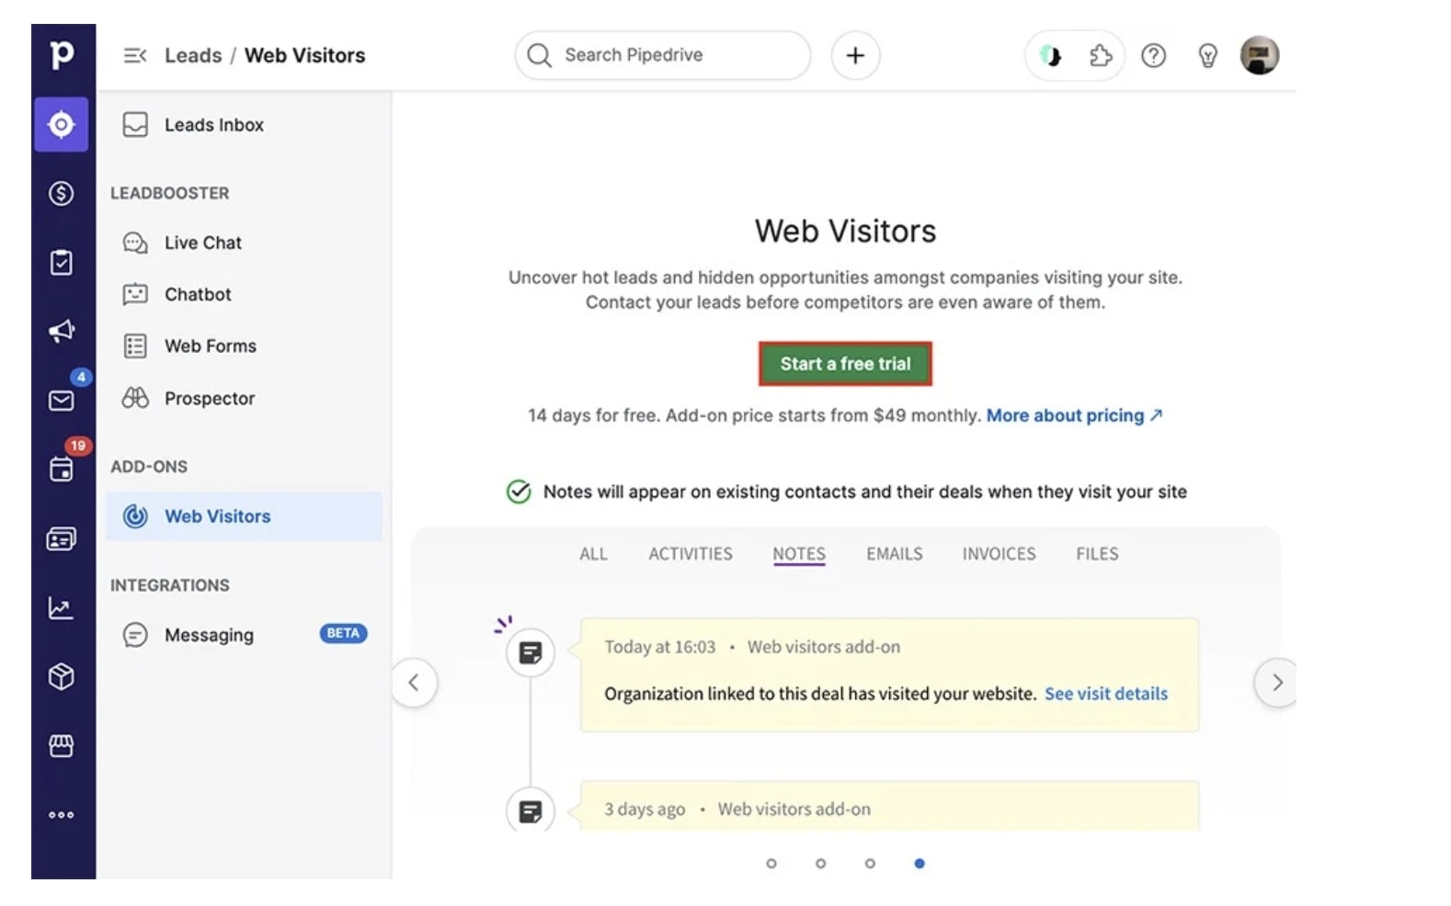Select the third carousel dot
This screenshot has width=1451, height=906.
pyautogui.click(x=870, y=864)
